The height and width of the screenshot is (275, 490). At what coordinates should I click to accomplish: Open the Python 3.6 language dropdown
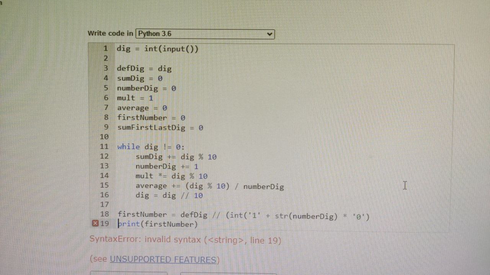pyautogui.click(x=205, y=34)
